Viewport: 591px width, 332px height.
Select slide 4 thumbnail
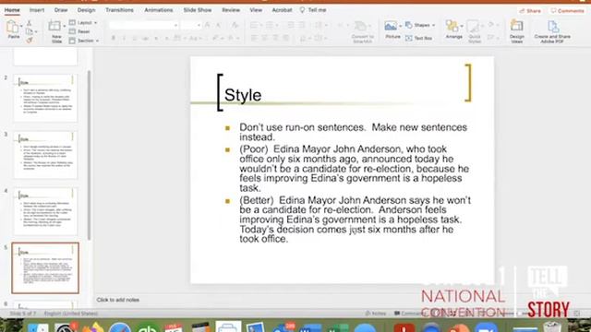pos(45,211)
